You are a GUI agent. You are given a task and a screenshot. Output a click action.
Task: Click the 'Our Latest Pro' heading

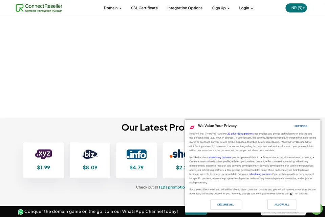pyautogui.click(x=153, y=127)
